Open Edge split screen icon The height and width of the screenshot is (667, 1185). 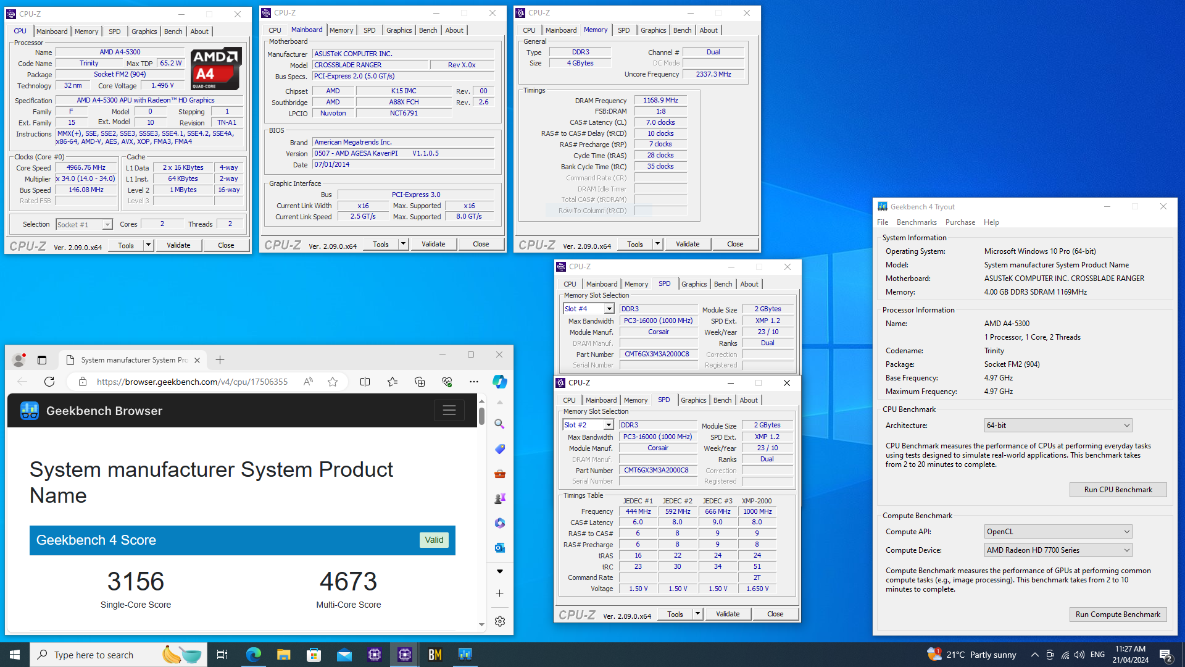click(365, 382)
